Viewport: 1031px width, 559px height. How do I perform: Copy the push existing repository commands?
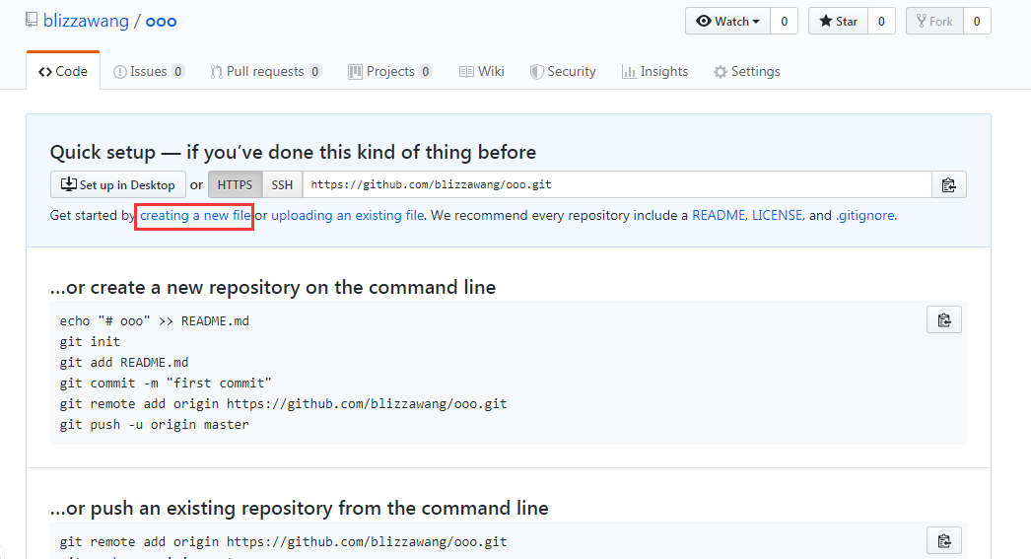click(944, 541)
